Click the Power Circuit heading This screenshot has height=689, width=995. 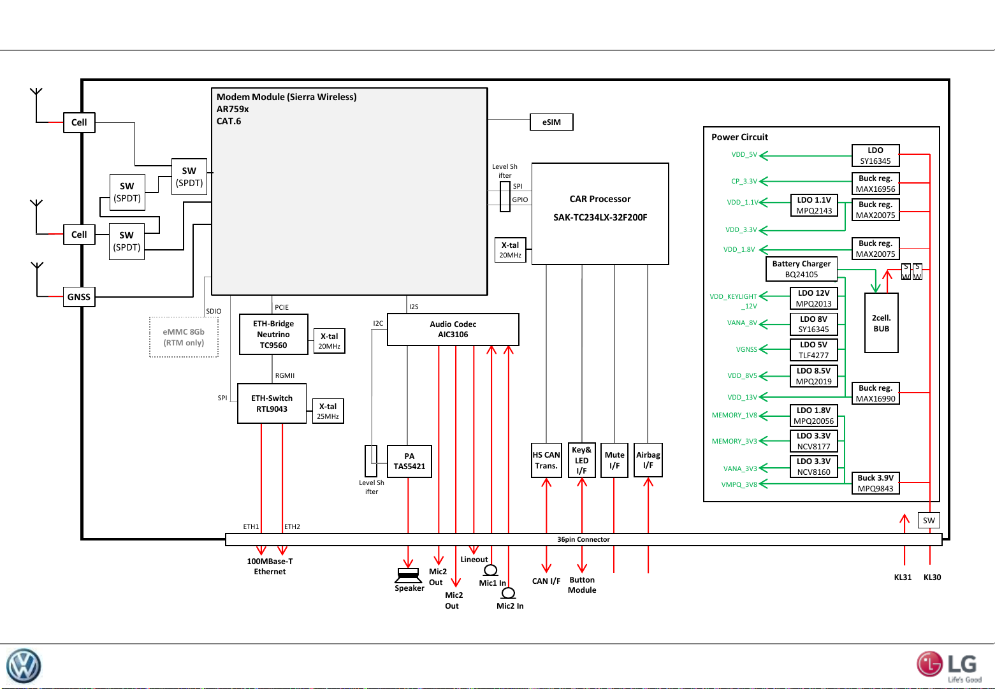pyautogui.click(x=739, y=137)
